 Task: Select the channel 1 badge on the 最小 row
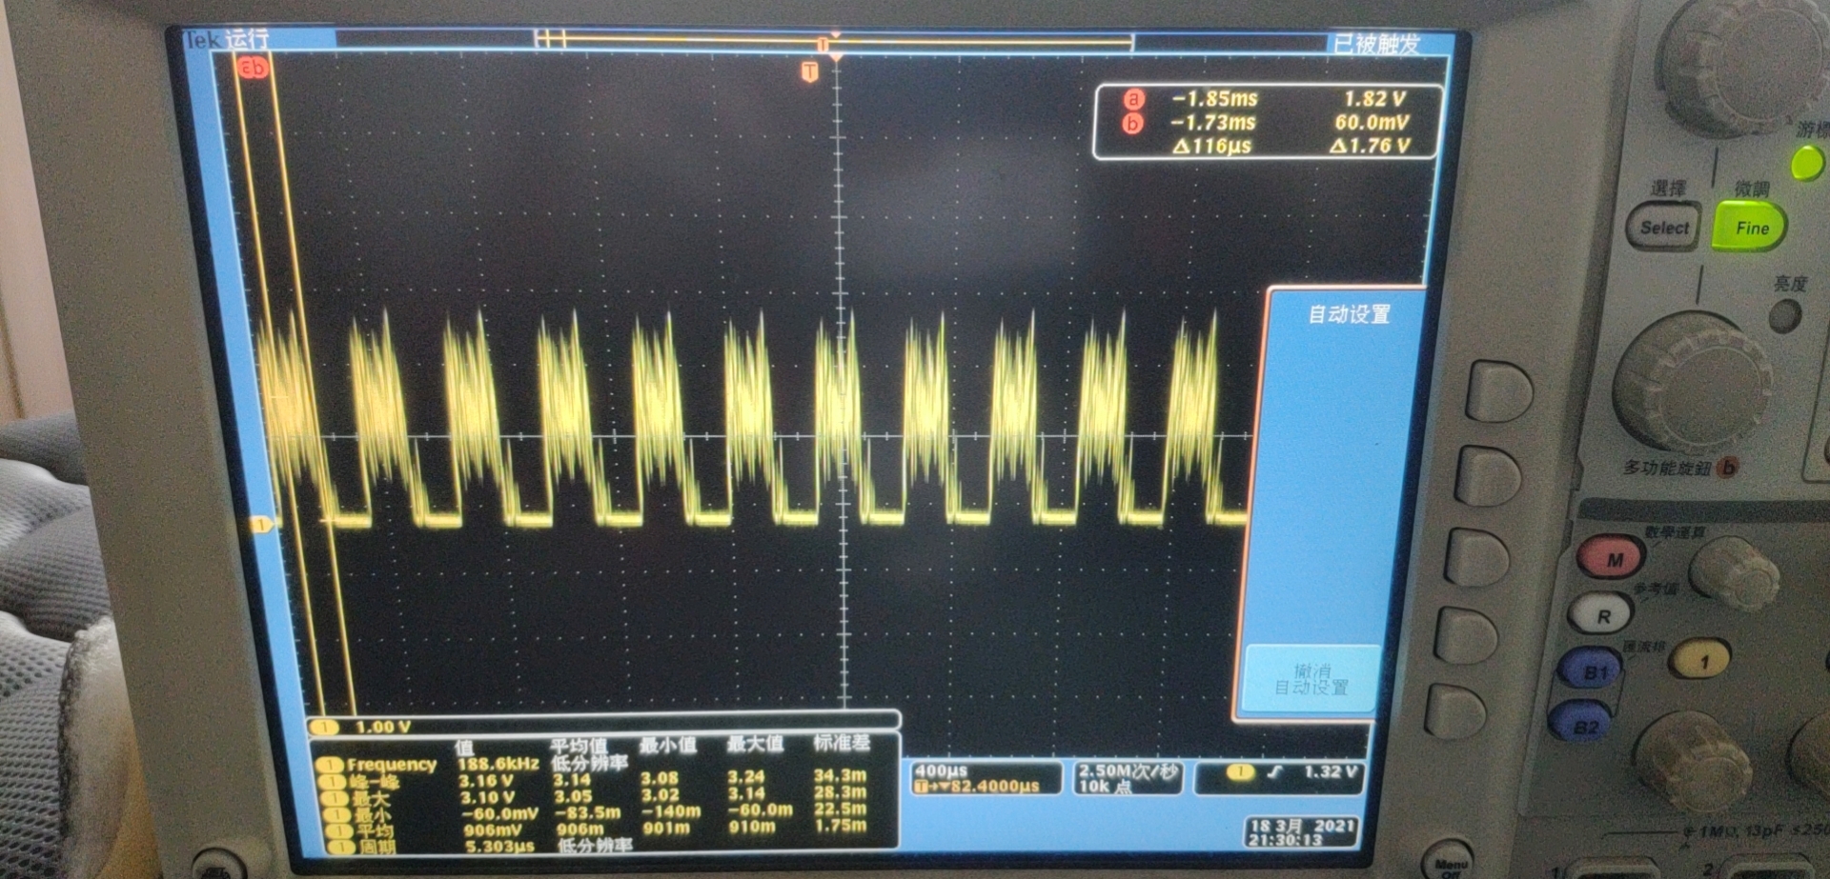click(x=335, y=814)
